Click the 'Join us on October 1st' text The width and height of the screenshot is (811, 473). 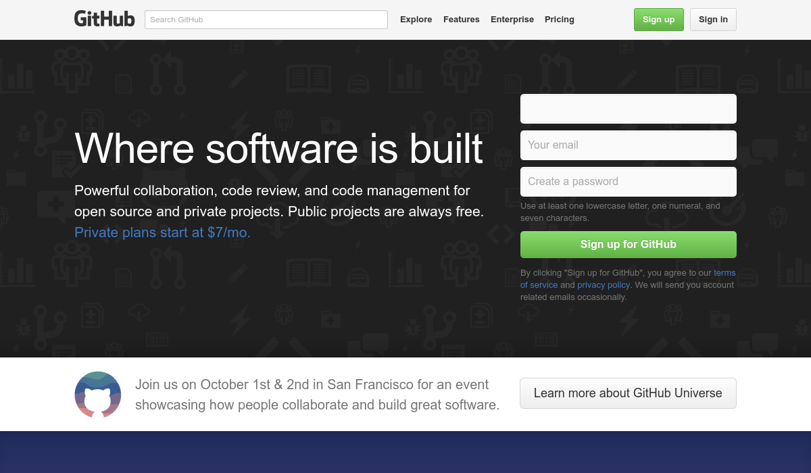click(x=317, y=395)
